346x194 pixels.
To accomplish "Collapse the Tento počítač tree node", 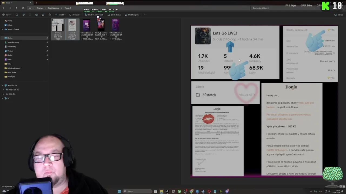I will (2, 85).
